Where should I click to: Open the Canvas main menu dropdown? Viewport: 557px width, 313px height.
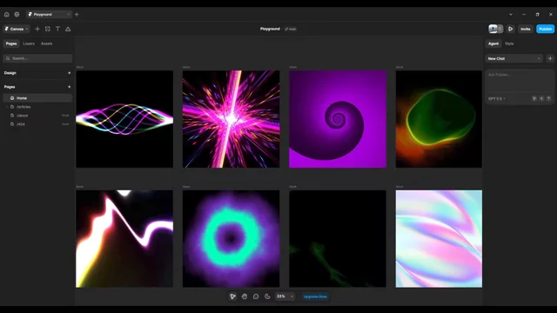[17, 29]
